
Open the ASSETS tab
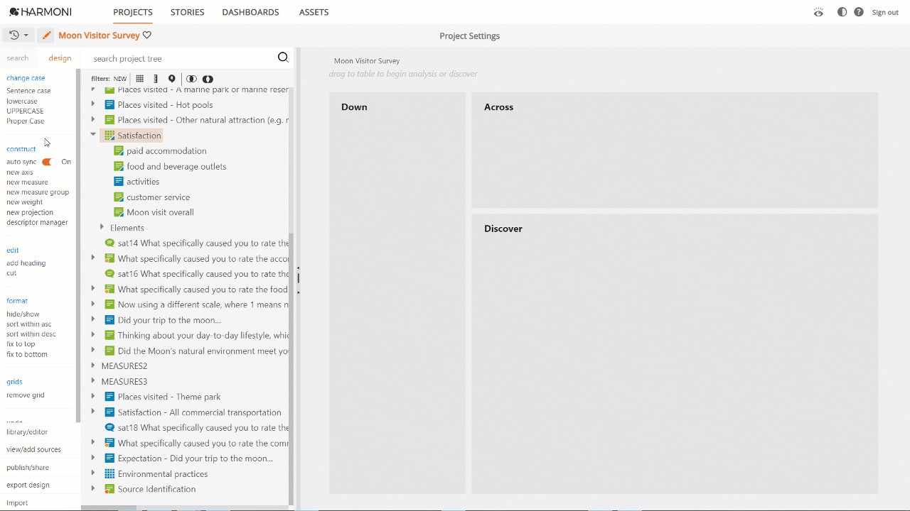(x=314, y=12)
